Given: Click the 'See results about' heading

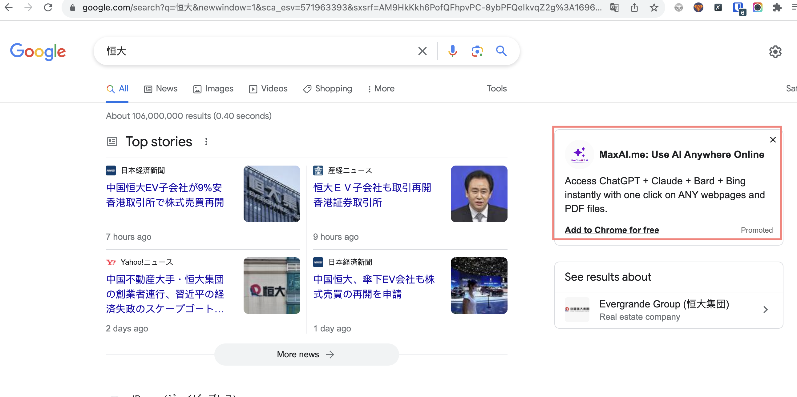Looking at the screenshot, I should [608, 277].
